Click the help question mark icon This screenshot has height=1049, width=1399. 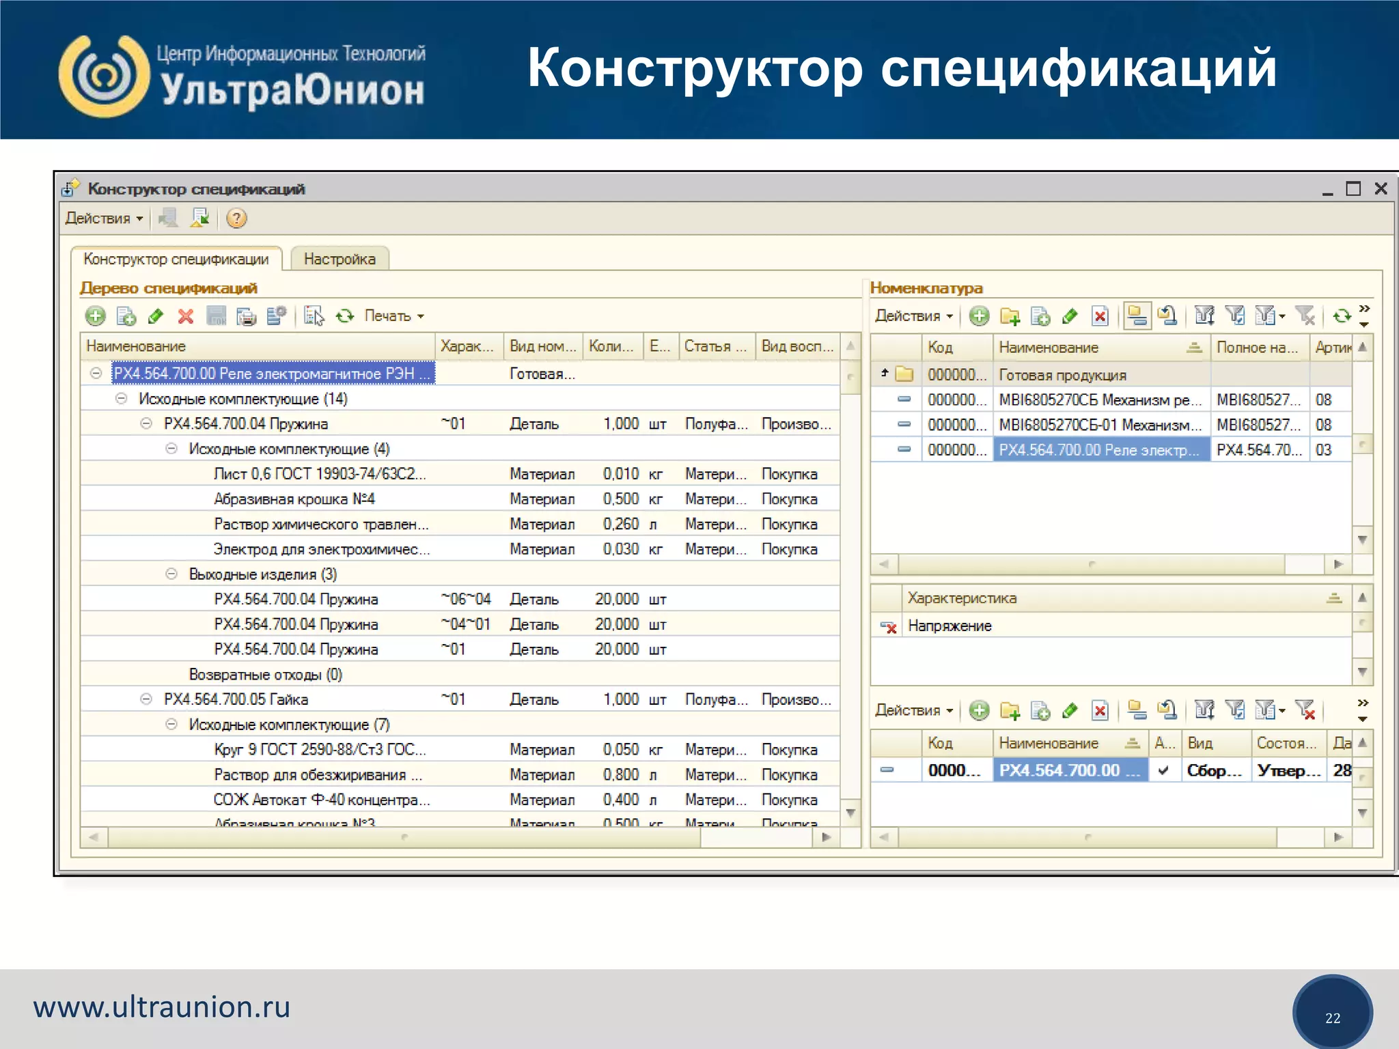[x=236, y=219]
